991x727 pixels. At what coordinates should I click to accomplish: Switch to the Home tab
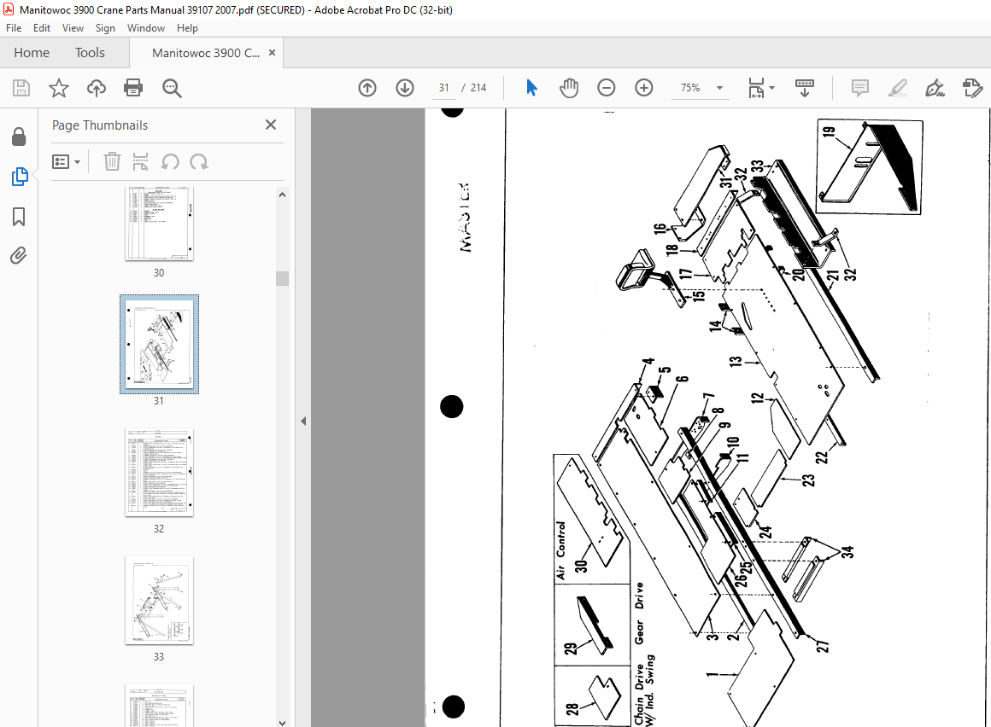[x=32, y=52]
